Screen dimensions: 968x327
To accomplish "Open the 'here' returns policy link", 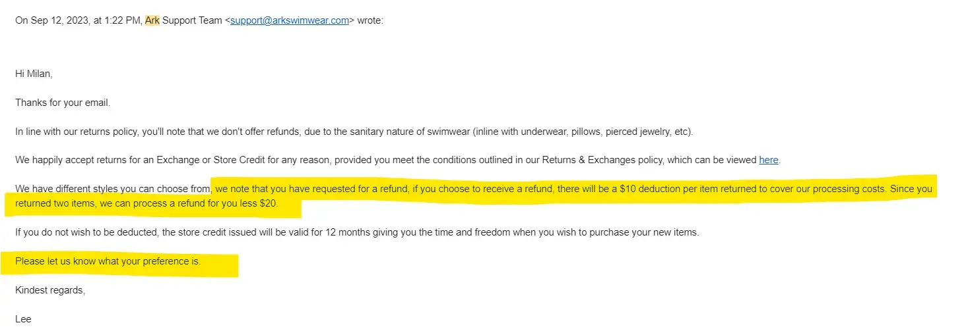I will [x=769, y=160].
